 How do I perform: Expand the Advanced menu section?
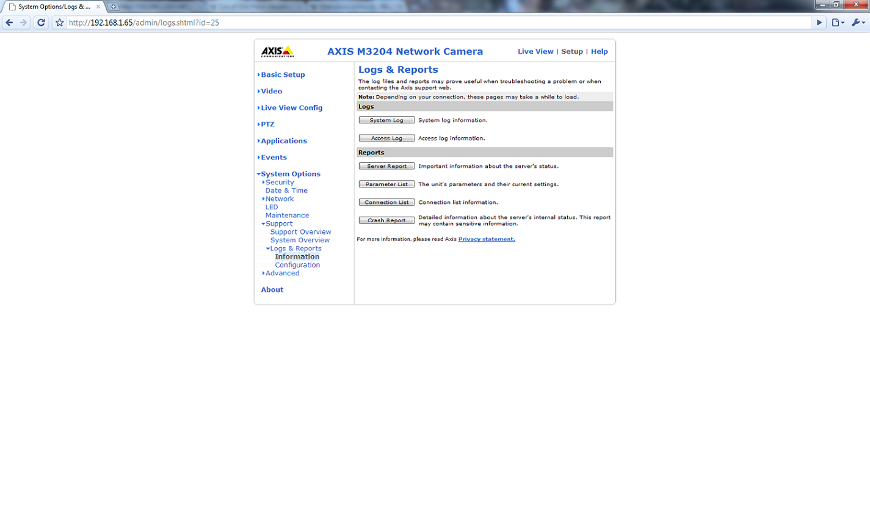point(283,273)
